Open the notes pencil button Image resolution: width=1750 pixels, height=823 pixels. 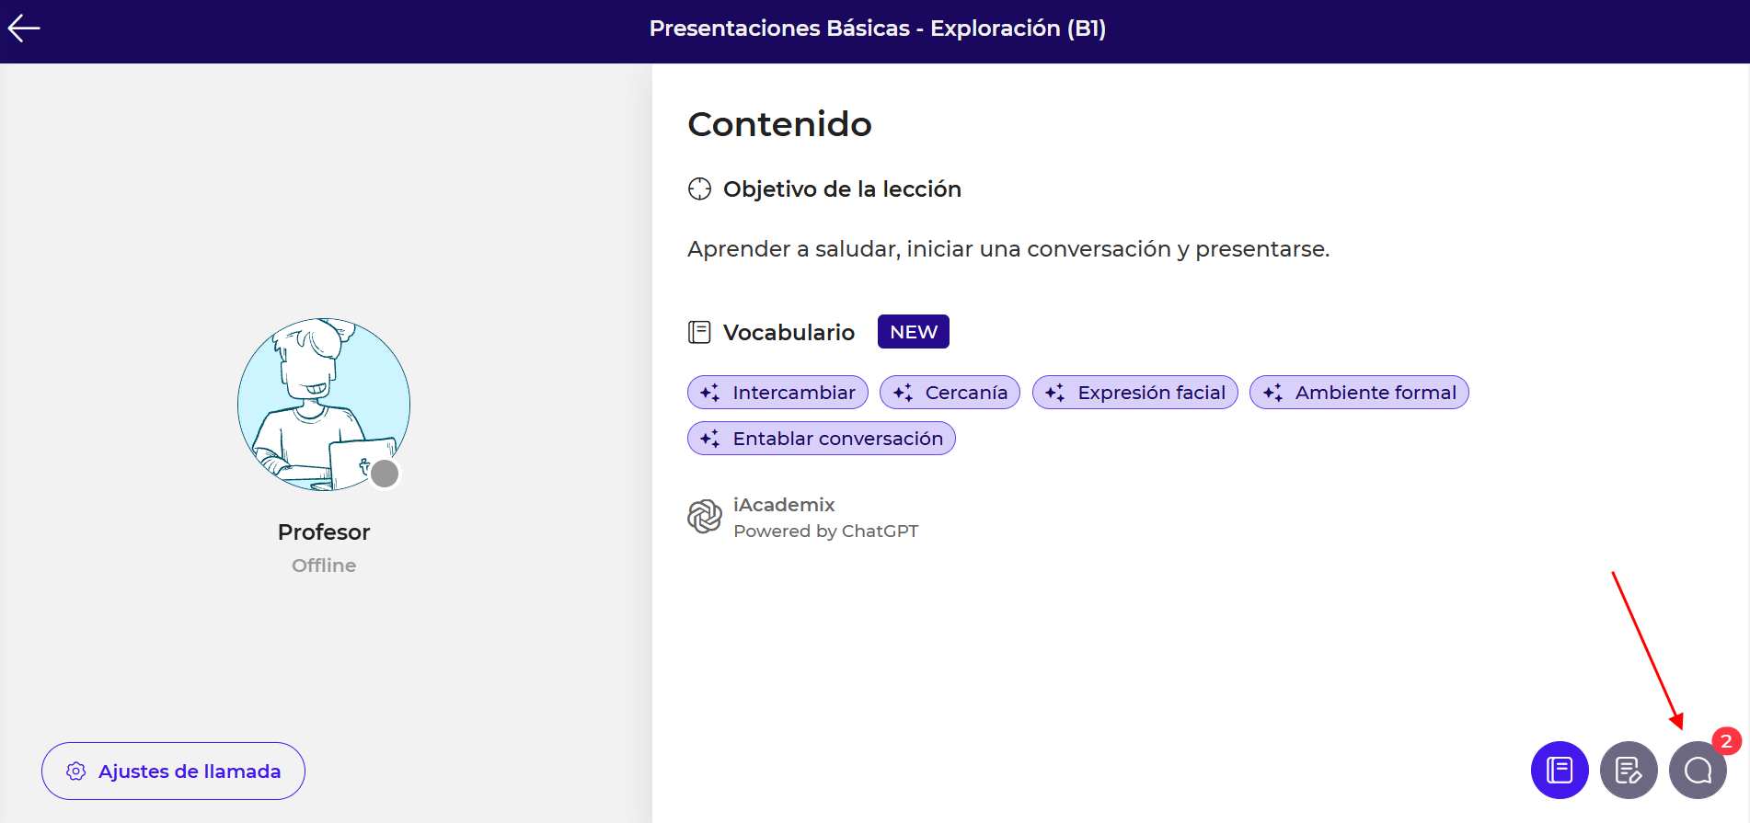click(x=1628, y=771)
